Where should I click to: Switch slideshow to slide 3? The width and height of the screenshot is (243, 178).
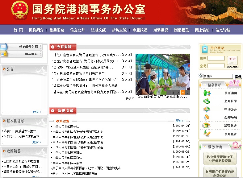pos(178,92)
